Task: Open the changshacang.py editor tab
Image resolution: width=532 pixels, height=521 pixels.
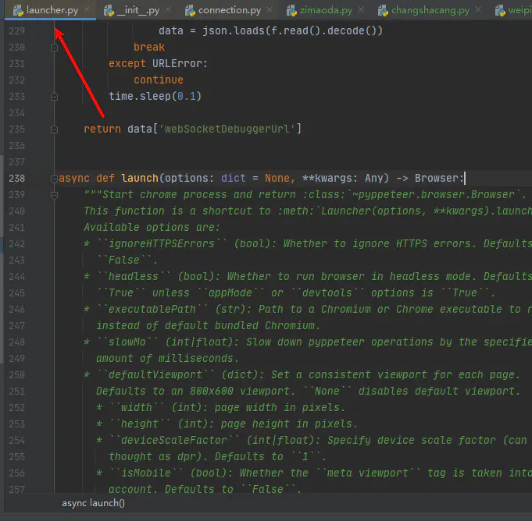Action: click(430, 10)
